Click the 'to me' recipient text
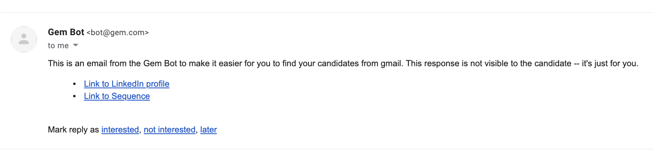The image size is (654, 157). click(58, 45)
